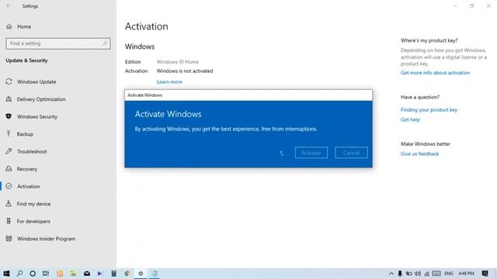The image size is (497, 279).
Task: Open the Windows Start menu
Action: [x=6, y=274]
